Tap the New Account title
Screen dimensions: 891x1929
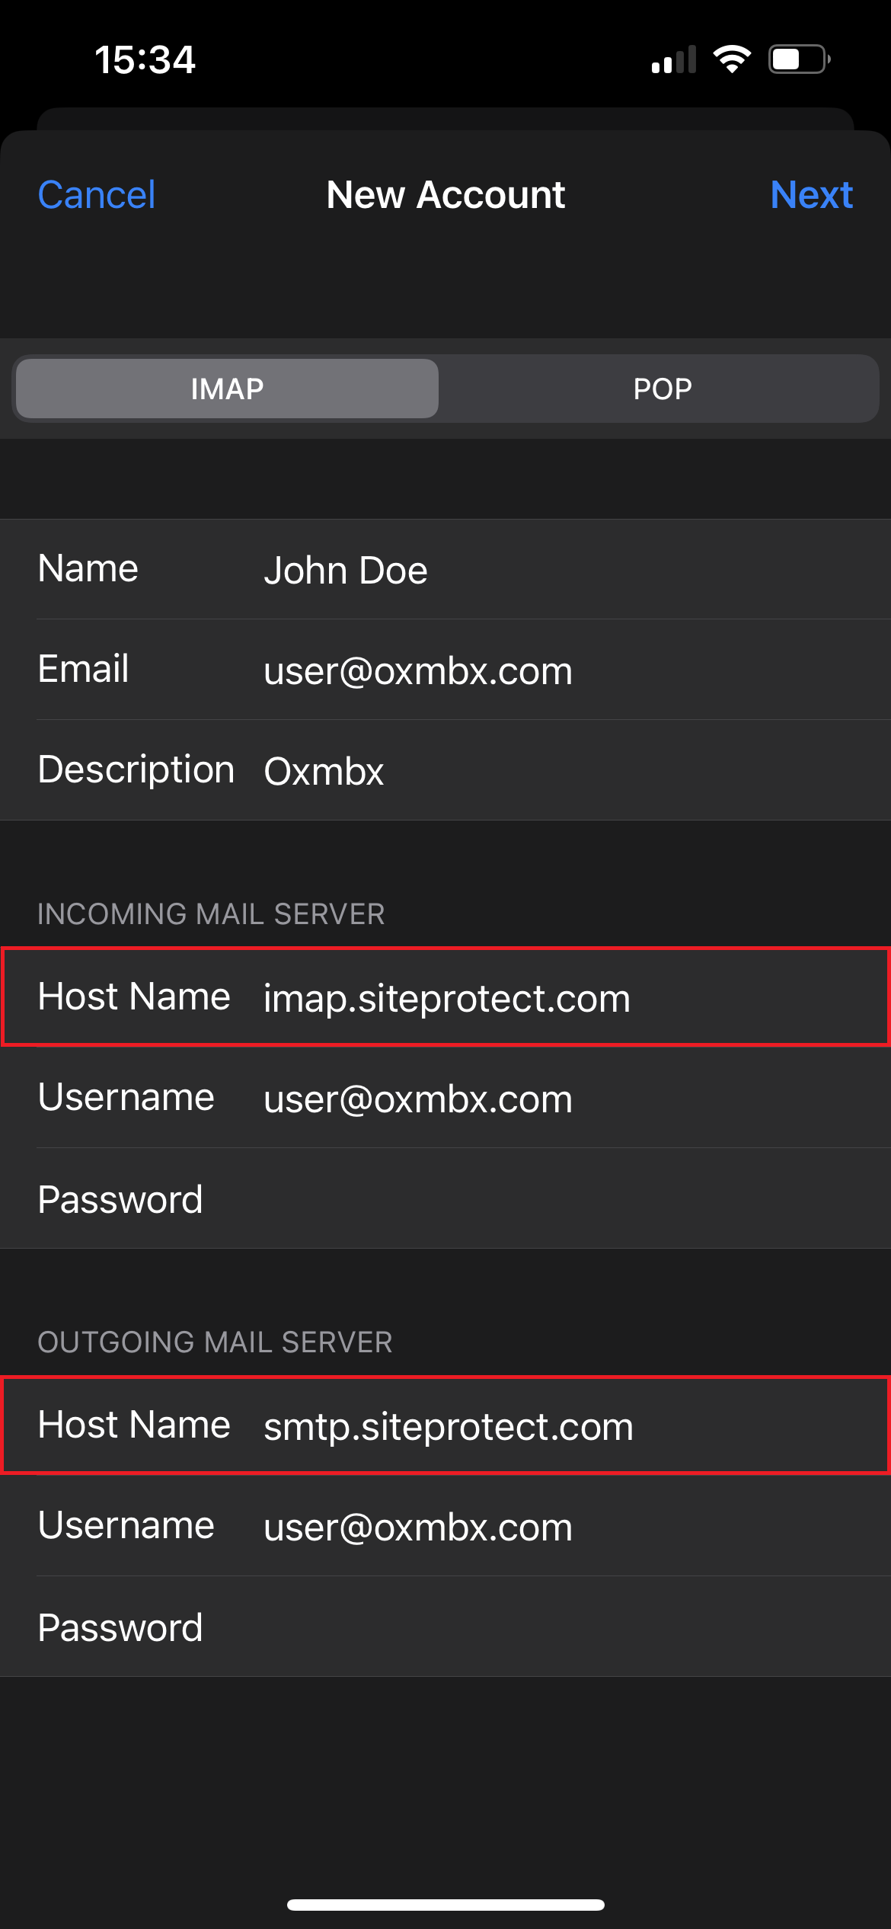[x=445, y=195]
